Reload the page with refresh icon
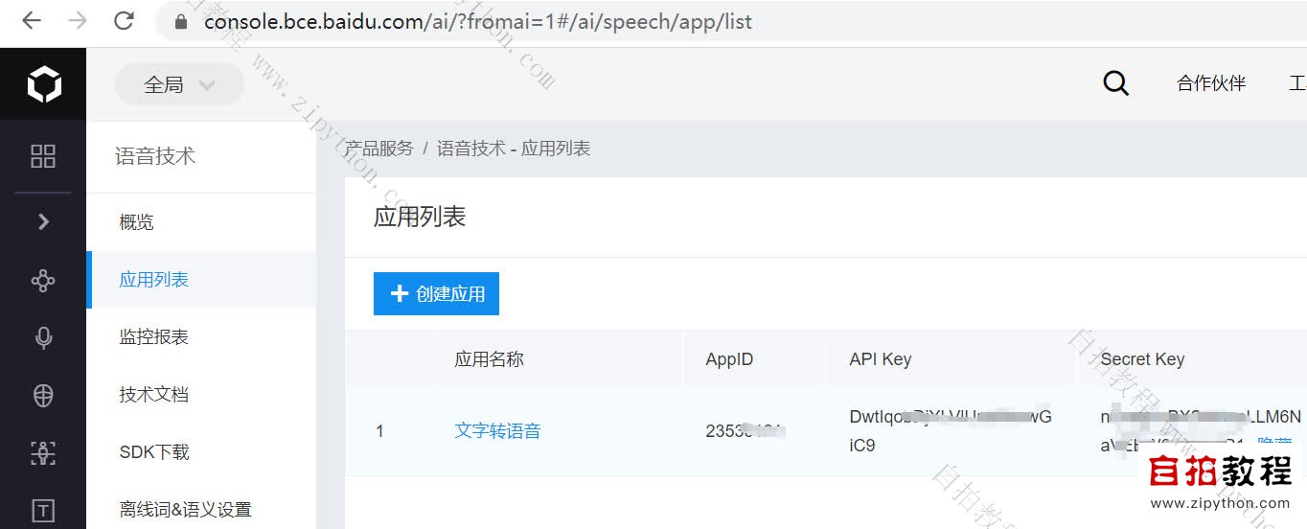Screen dimensions: 1307x529 tap(124, 21)
